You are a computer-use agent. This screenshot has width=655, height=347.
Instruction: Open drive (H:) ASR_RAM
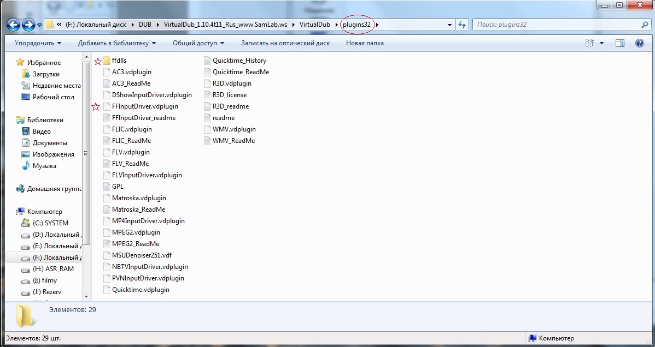coord(53,269)
